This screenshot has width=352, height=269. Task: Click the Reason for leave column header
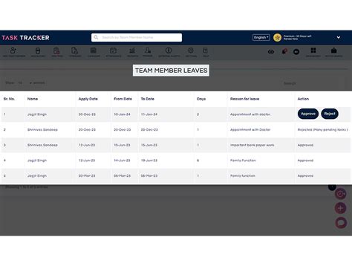244,99
